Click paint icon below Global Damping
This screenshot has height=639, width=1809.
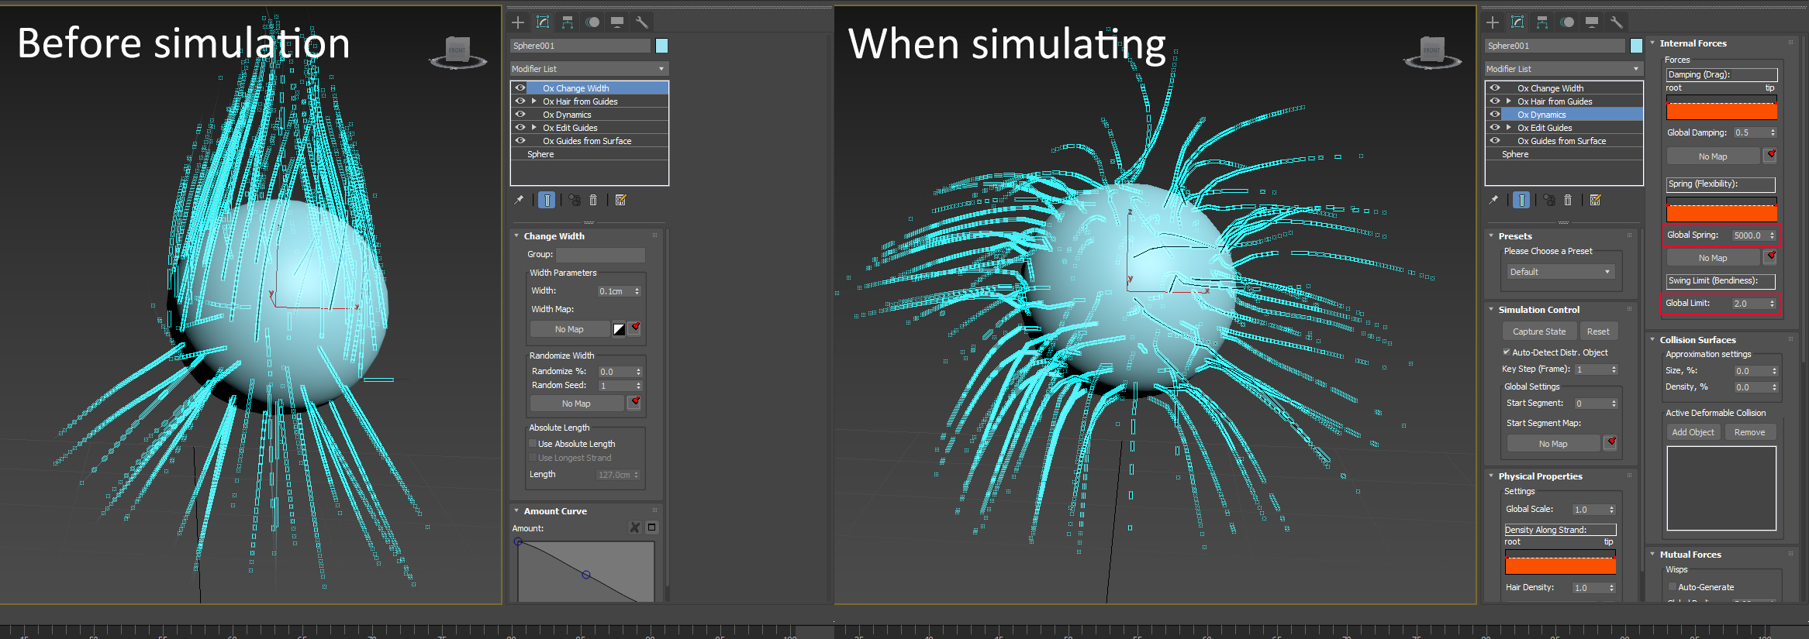(x=1771, y=156)
